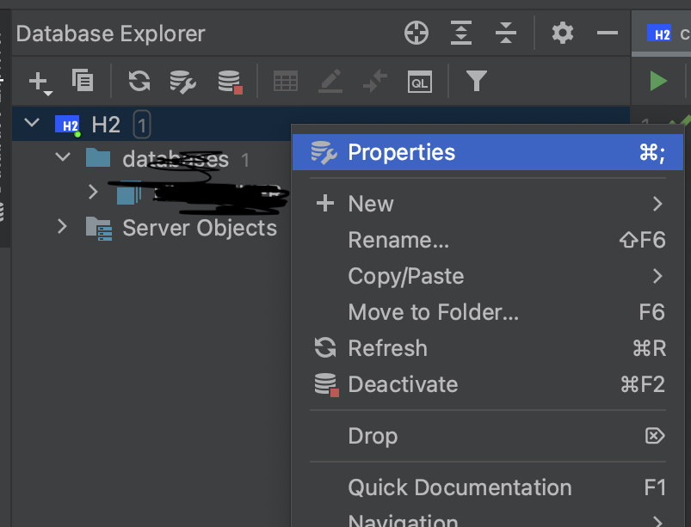Collapse the H2 data source node
Viewport: 691px width, 527px height.
tap(32, 122)
